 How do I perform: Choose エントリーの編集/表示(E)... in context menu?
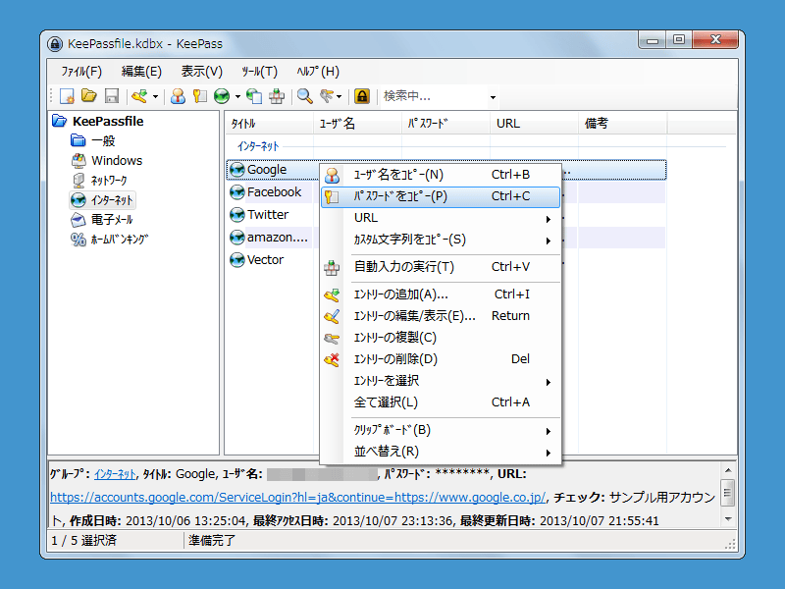(440, 316)
